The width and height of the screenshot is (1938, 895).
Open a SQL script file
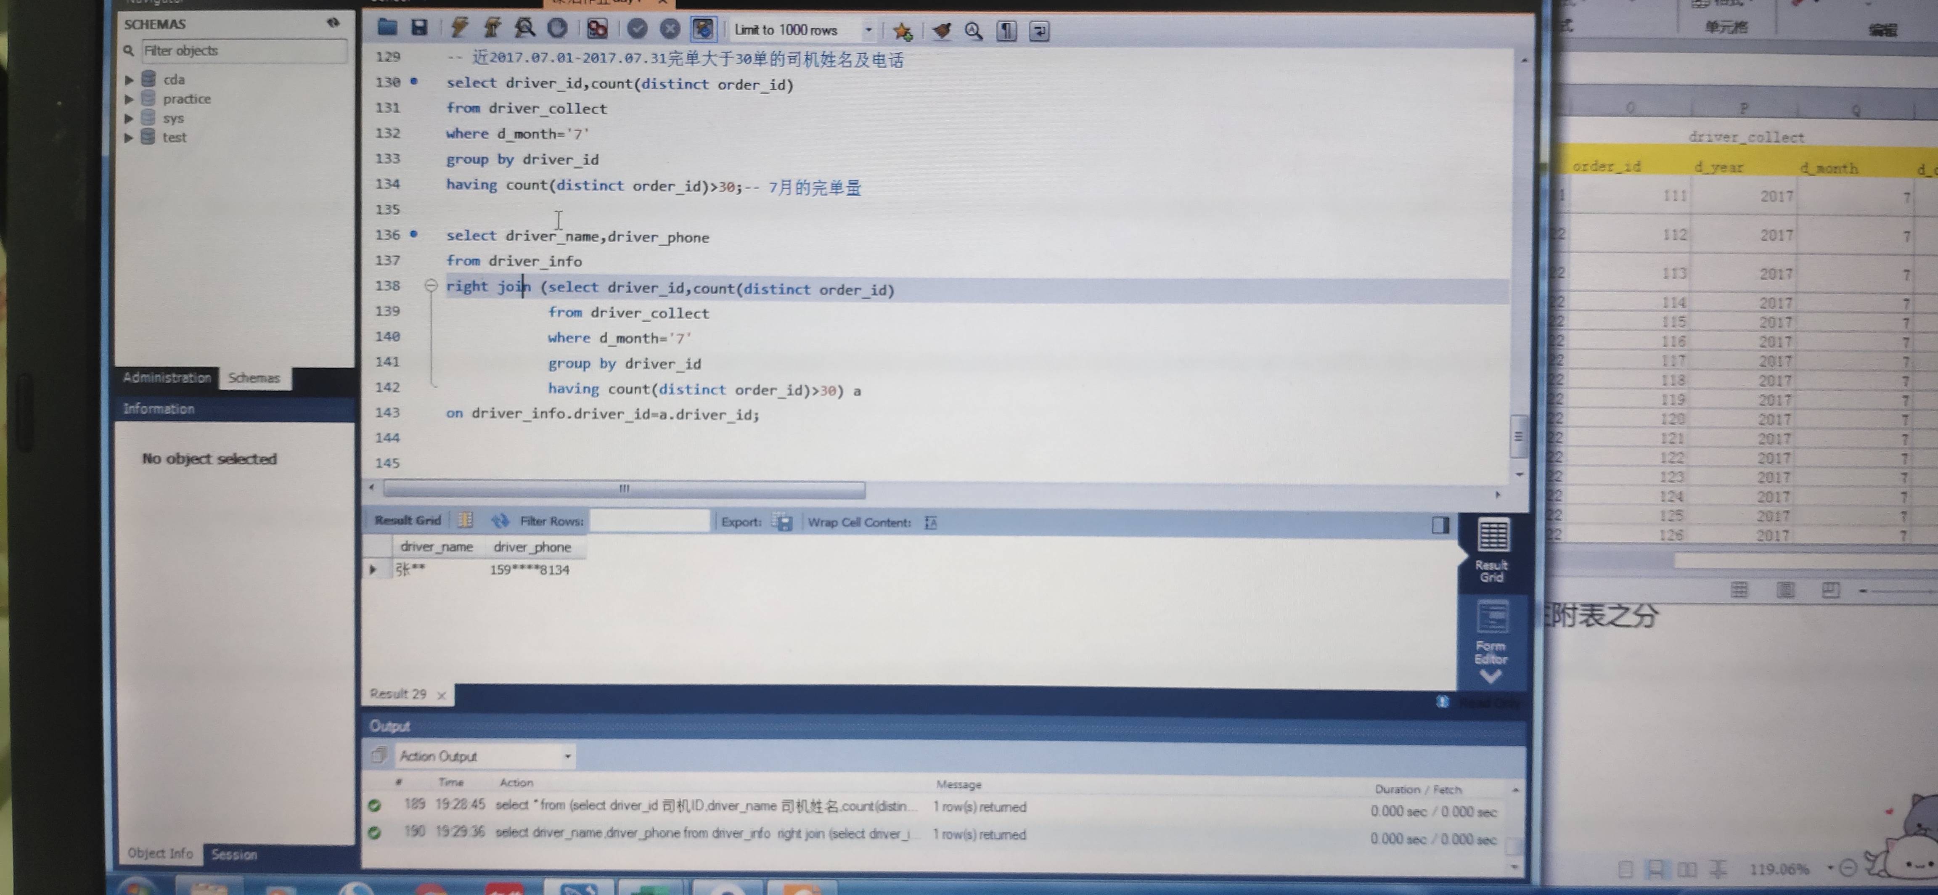(x=387, y=29)
